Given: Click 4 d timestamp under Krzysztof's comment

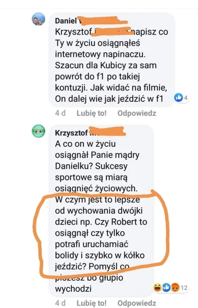Looking at the screenshot, I should 60,303.
